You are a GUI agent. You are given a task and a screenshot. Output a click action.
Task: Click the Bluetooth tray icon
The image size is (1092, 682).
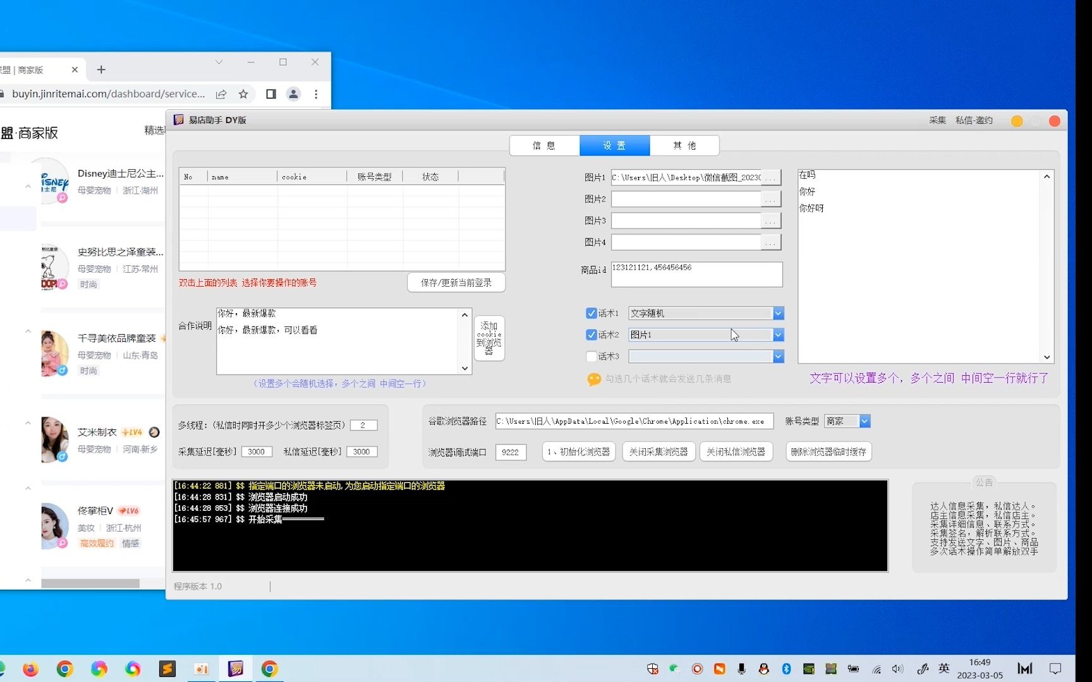pos(786,669)
